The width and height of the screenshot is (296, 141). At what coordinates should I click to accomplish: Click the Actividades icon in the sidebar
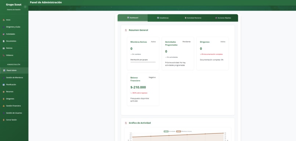(4, 34)
